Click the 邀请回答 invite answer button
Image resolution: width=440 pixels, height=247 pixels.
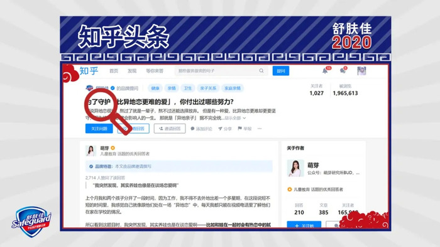(170, 129)
